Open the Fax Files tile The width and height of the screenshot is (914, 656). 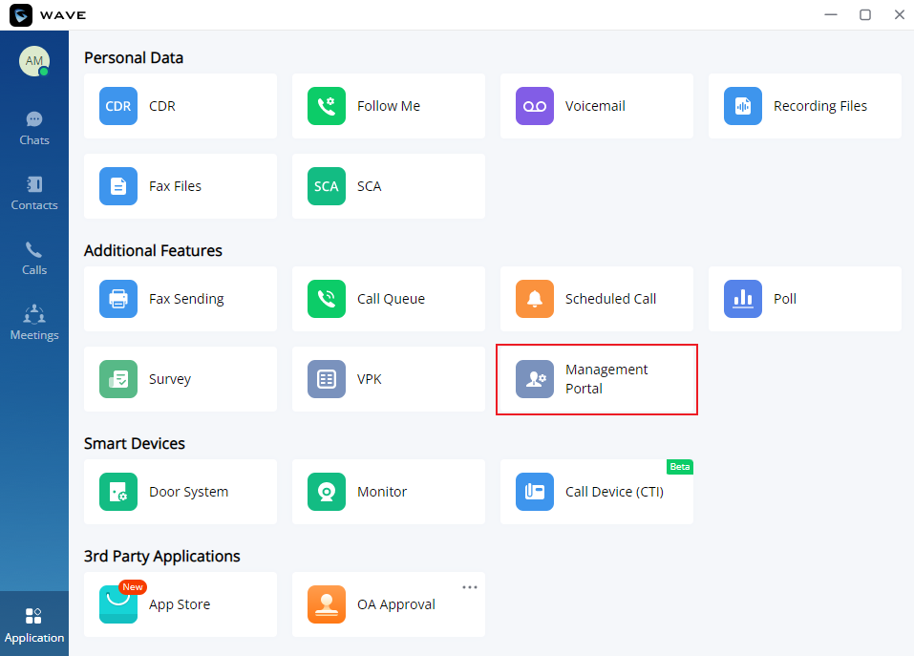point(181,186)
